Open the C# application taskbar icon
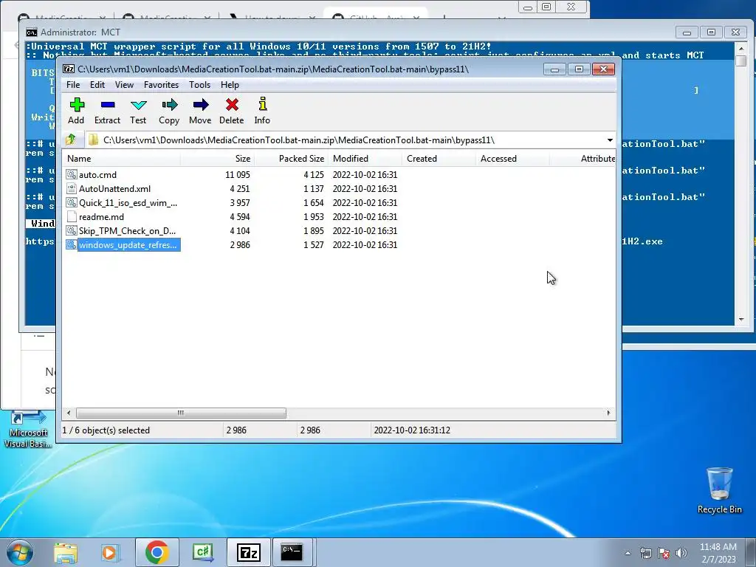Image resolution: width=756 pixels, height=567 pixels. point(203,552)
